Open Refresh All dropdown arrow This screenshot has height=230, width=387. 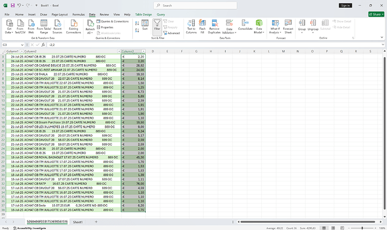[92, 33]
